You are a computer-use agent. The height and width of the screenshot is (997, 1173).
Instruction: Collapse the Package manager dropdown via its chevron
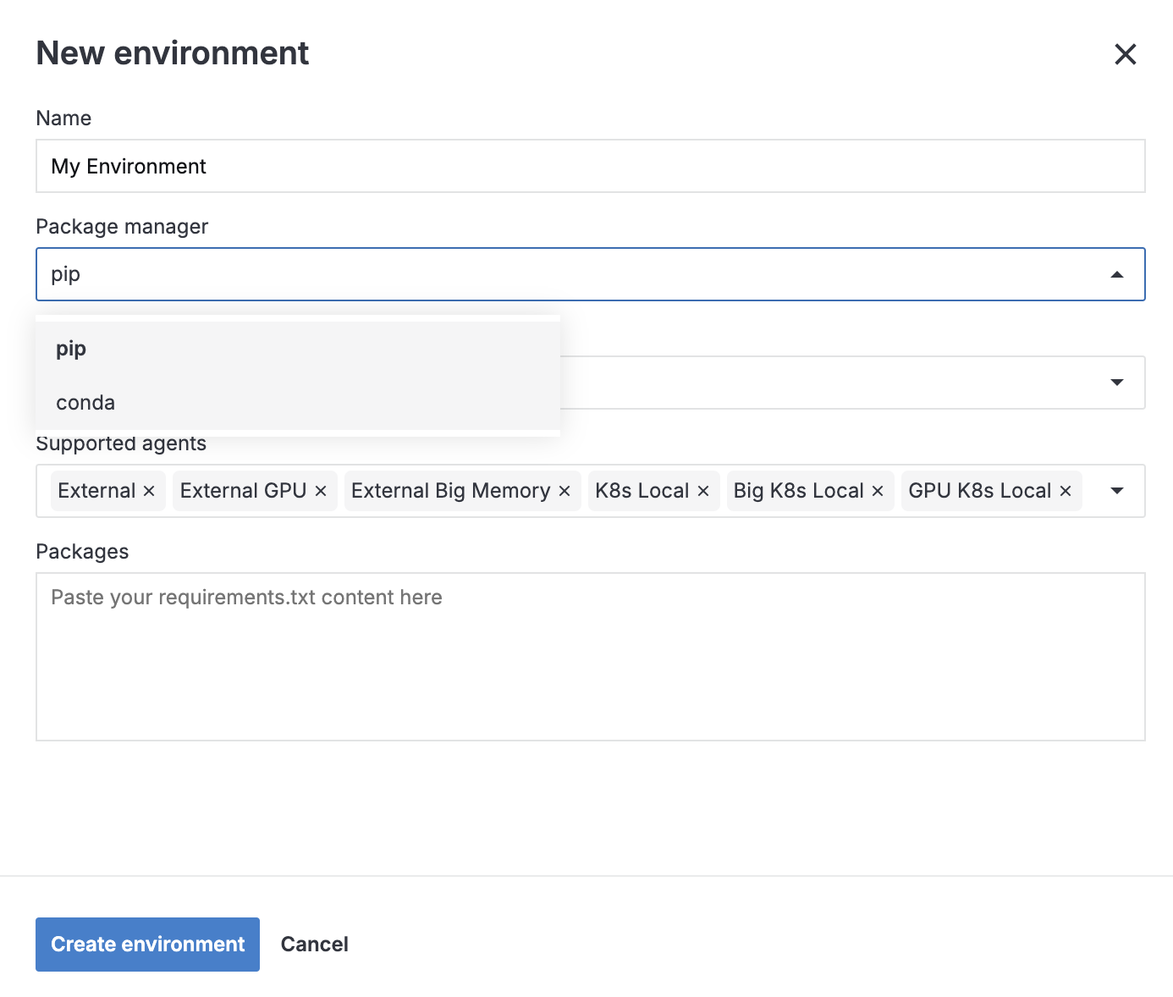1117,274
